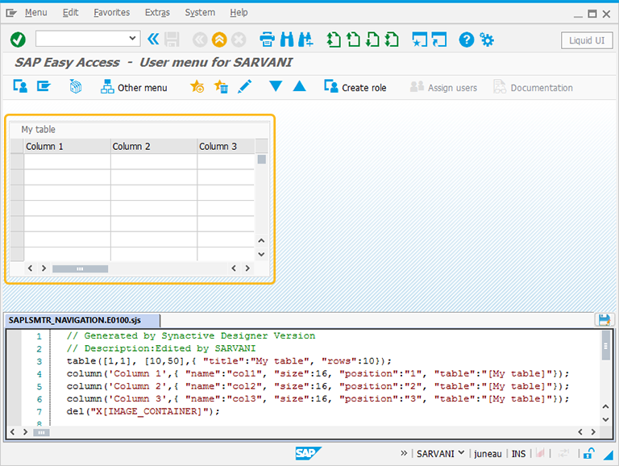Click the grey Back arrow icon

tap(200, 40)
